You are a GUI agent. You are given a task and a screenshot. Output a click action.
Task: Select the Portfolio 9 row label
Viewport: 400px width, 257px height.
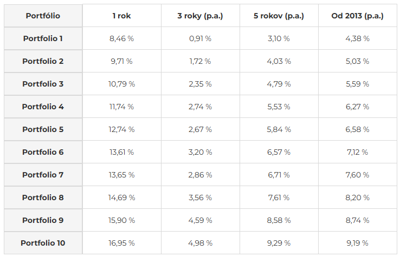pyautogui.click(x=43, y=220)
